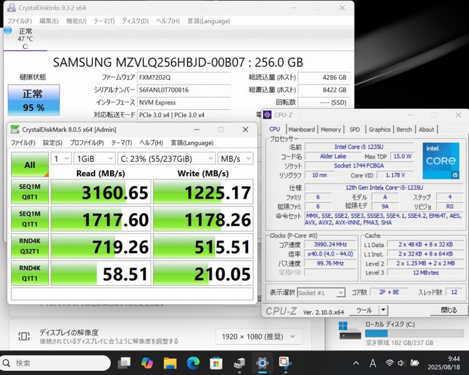Viewport: 469px width, 375px height.
Task: Click the core speed value 3990.24 MHz
Action: pyautogui.click(x=330, y=245)
